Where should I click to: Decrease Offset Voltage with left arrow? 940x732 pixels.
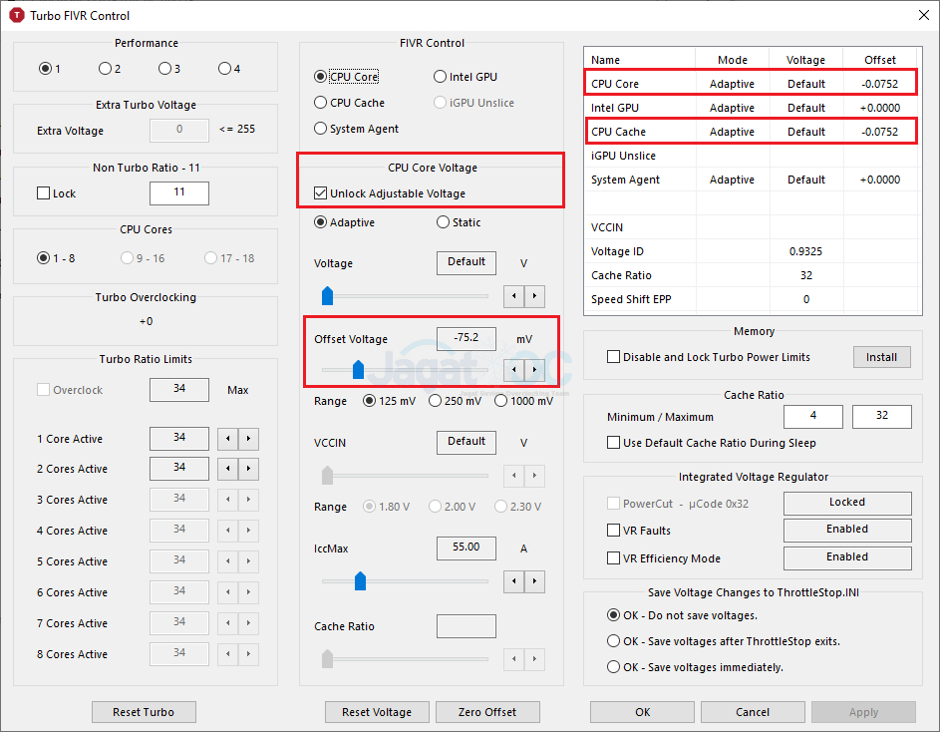coord(513,370)
